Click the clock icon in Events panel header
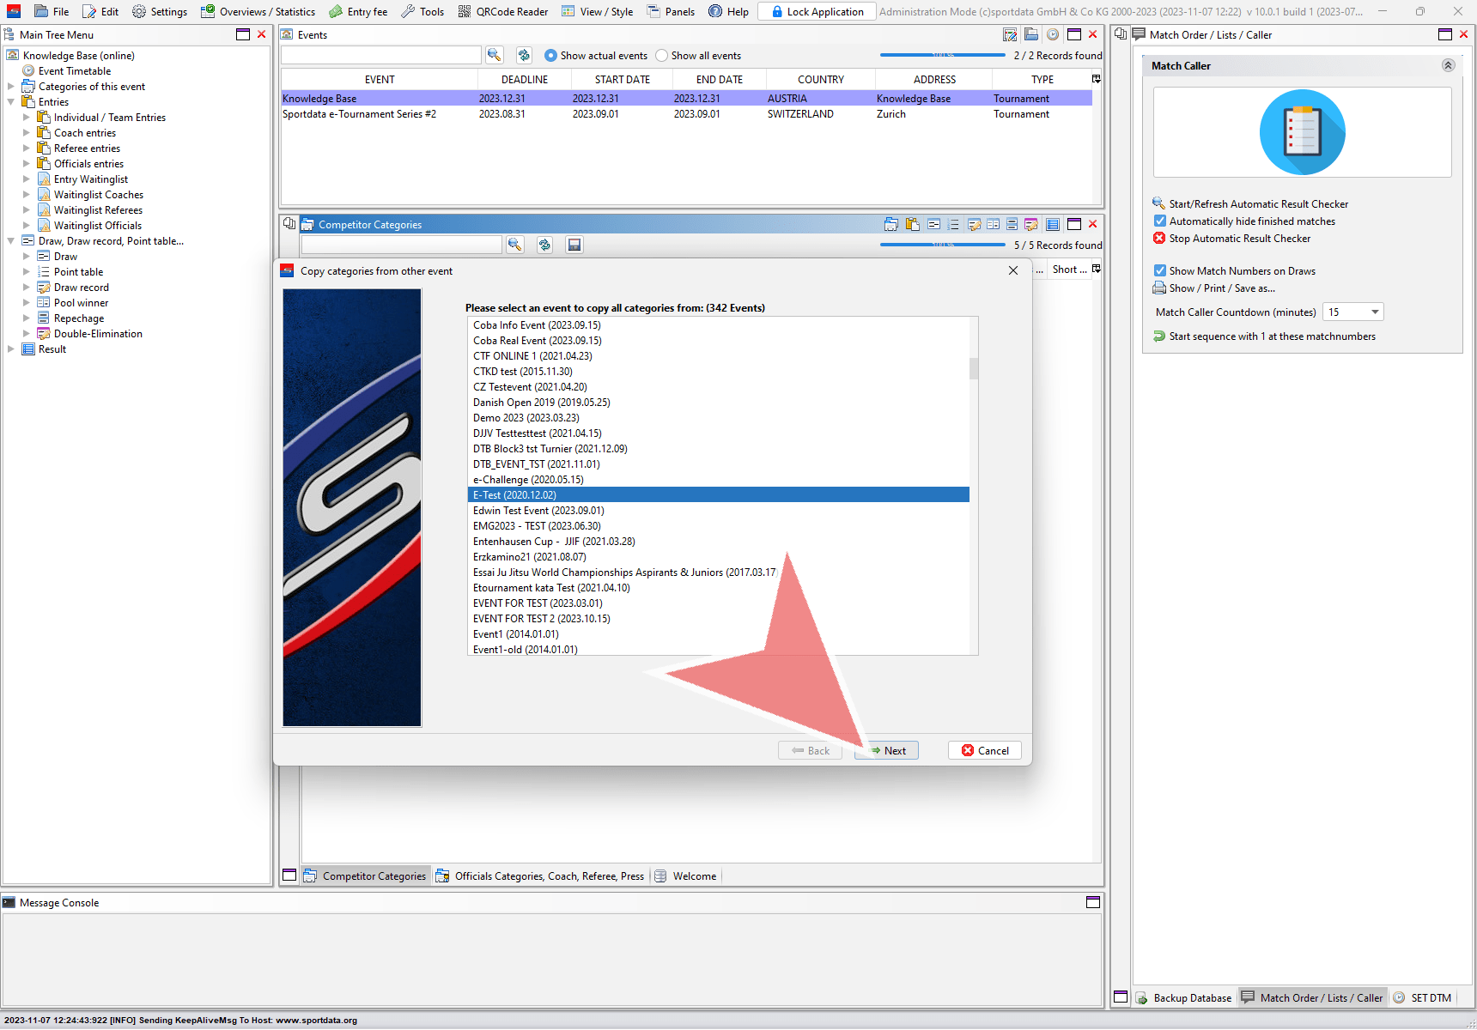 point(1052,34)
